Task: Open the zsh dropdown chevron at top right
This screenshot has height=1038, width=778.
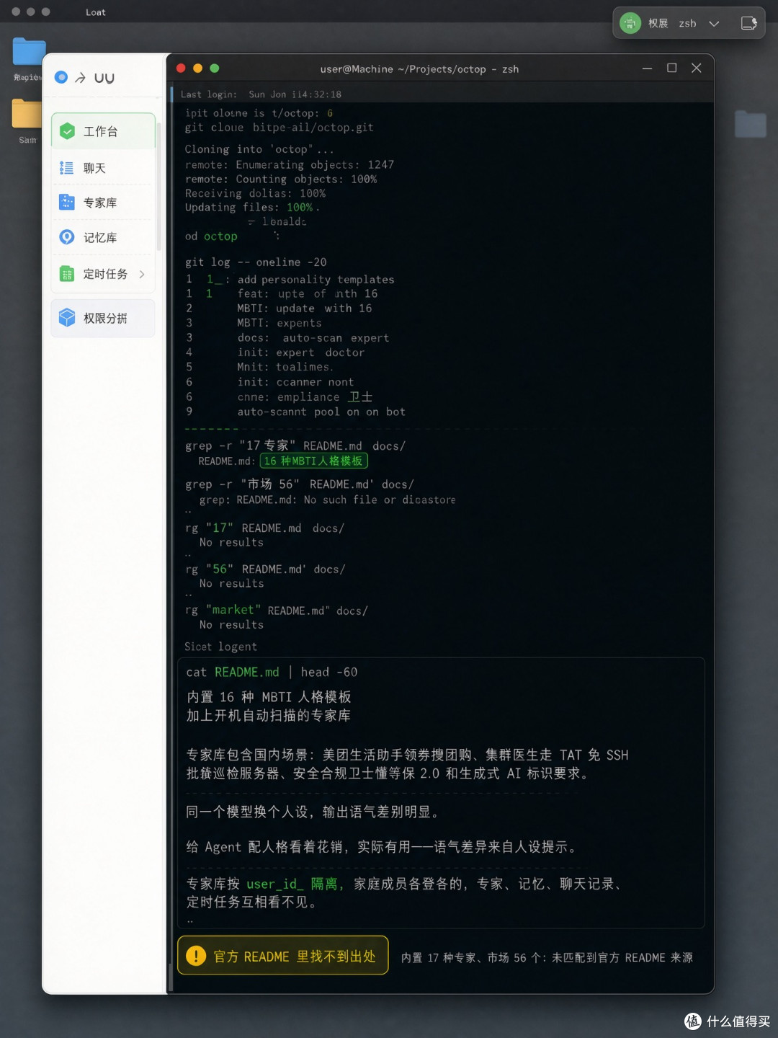Action: pyautogui.click(x=714, y=24)
